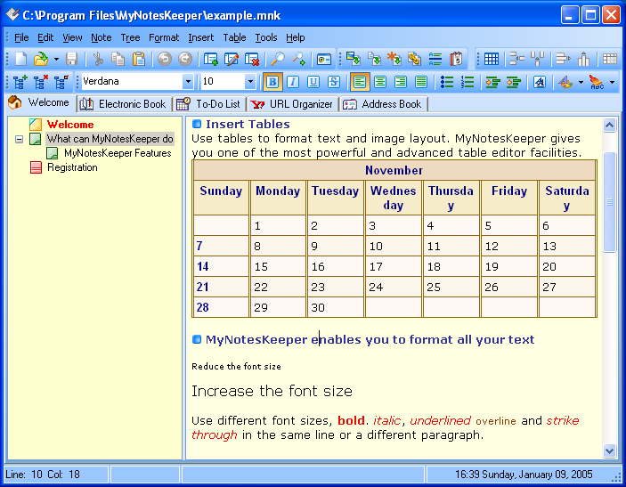Click the Insert Table grid icon
Viewport: 626px width, 487px height.
pyautogui.click(x=491, y=60)
